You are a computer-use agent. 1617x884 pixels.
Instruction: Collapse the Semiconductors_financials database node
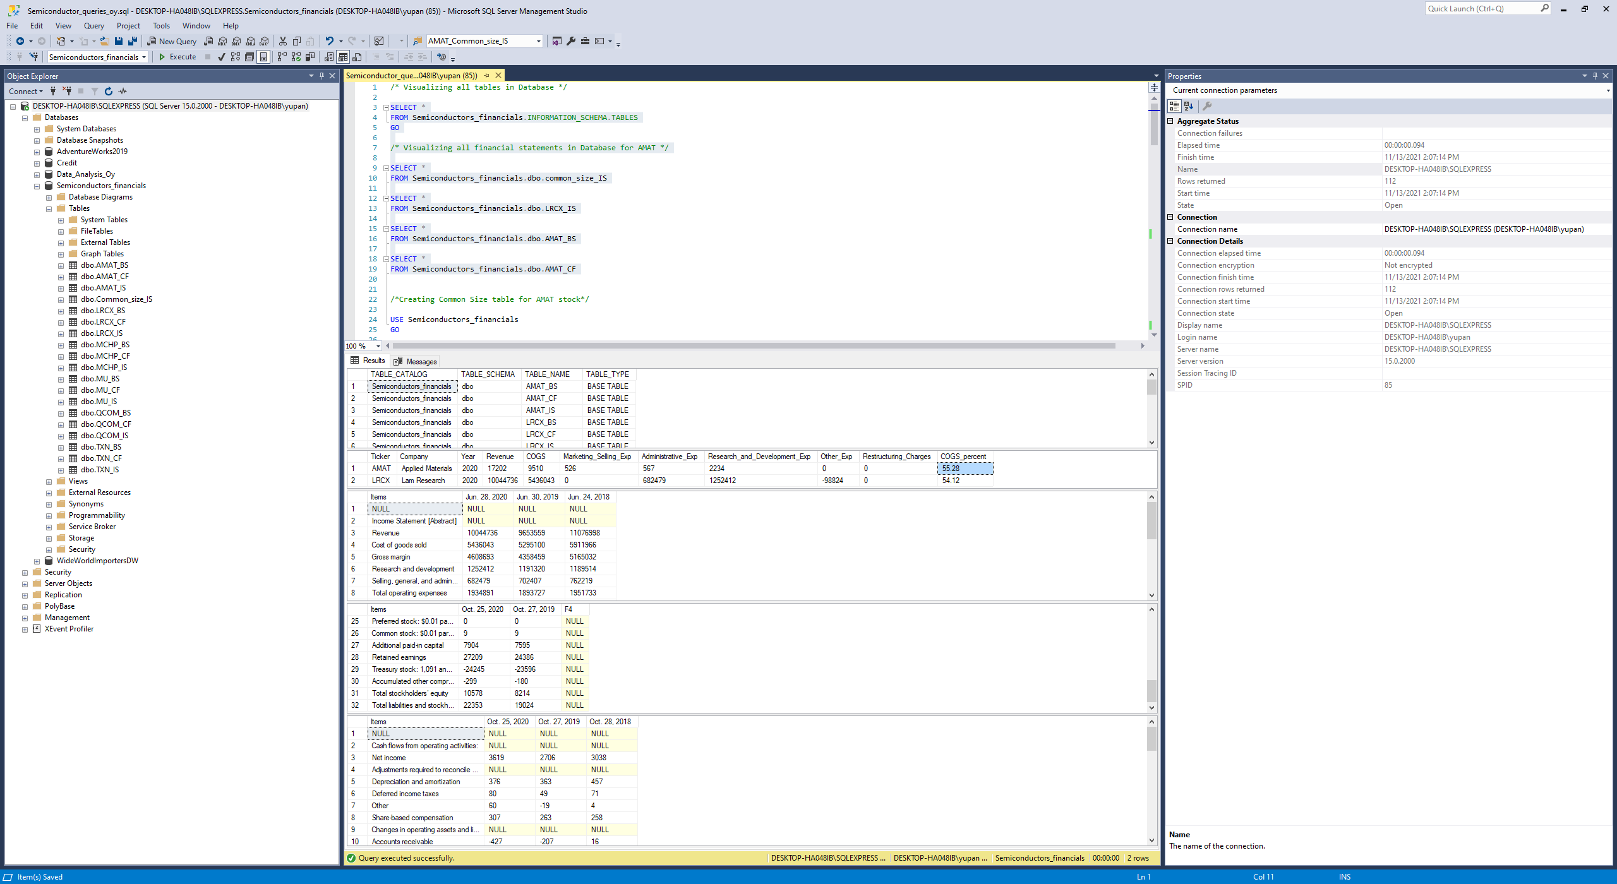37,186
